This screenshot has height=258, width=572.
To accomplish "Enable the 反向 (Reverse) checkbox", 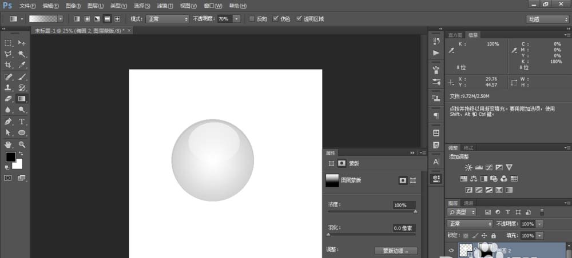I will coord(252,19).
